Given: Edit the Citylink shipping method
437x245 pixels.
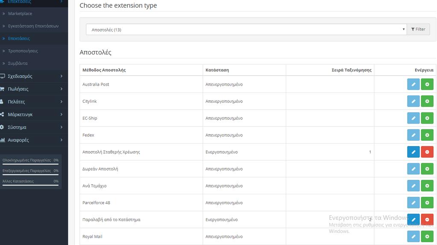Looking at the screenshot, I should pos(413,101).
